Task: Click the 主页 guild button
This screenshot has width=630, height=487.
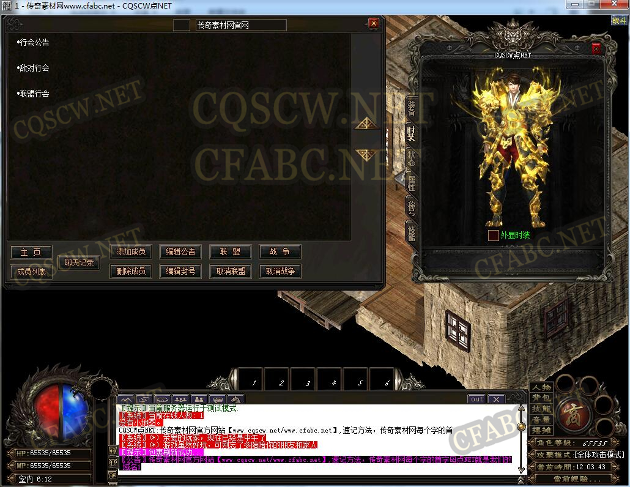Action: [31, 252]
